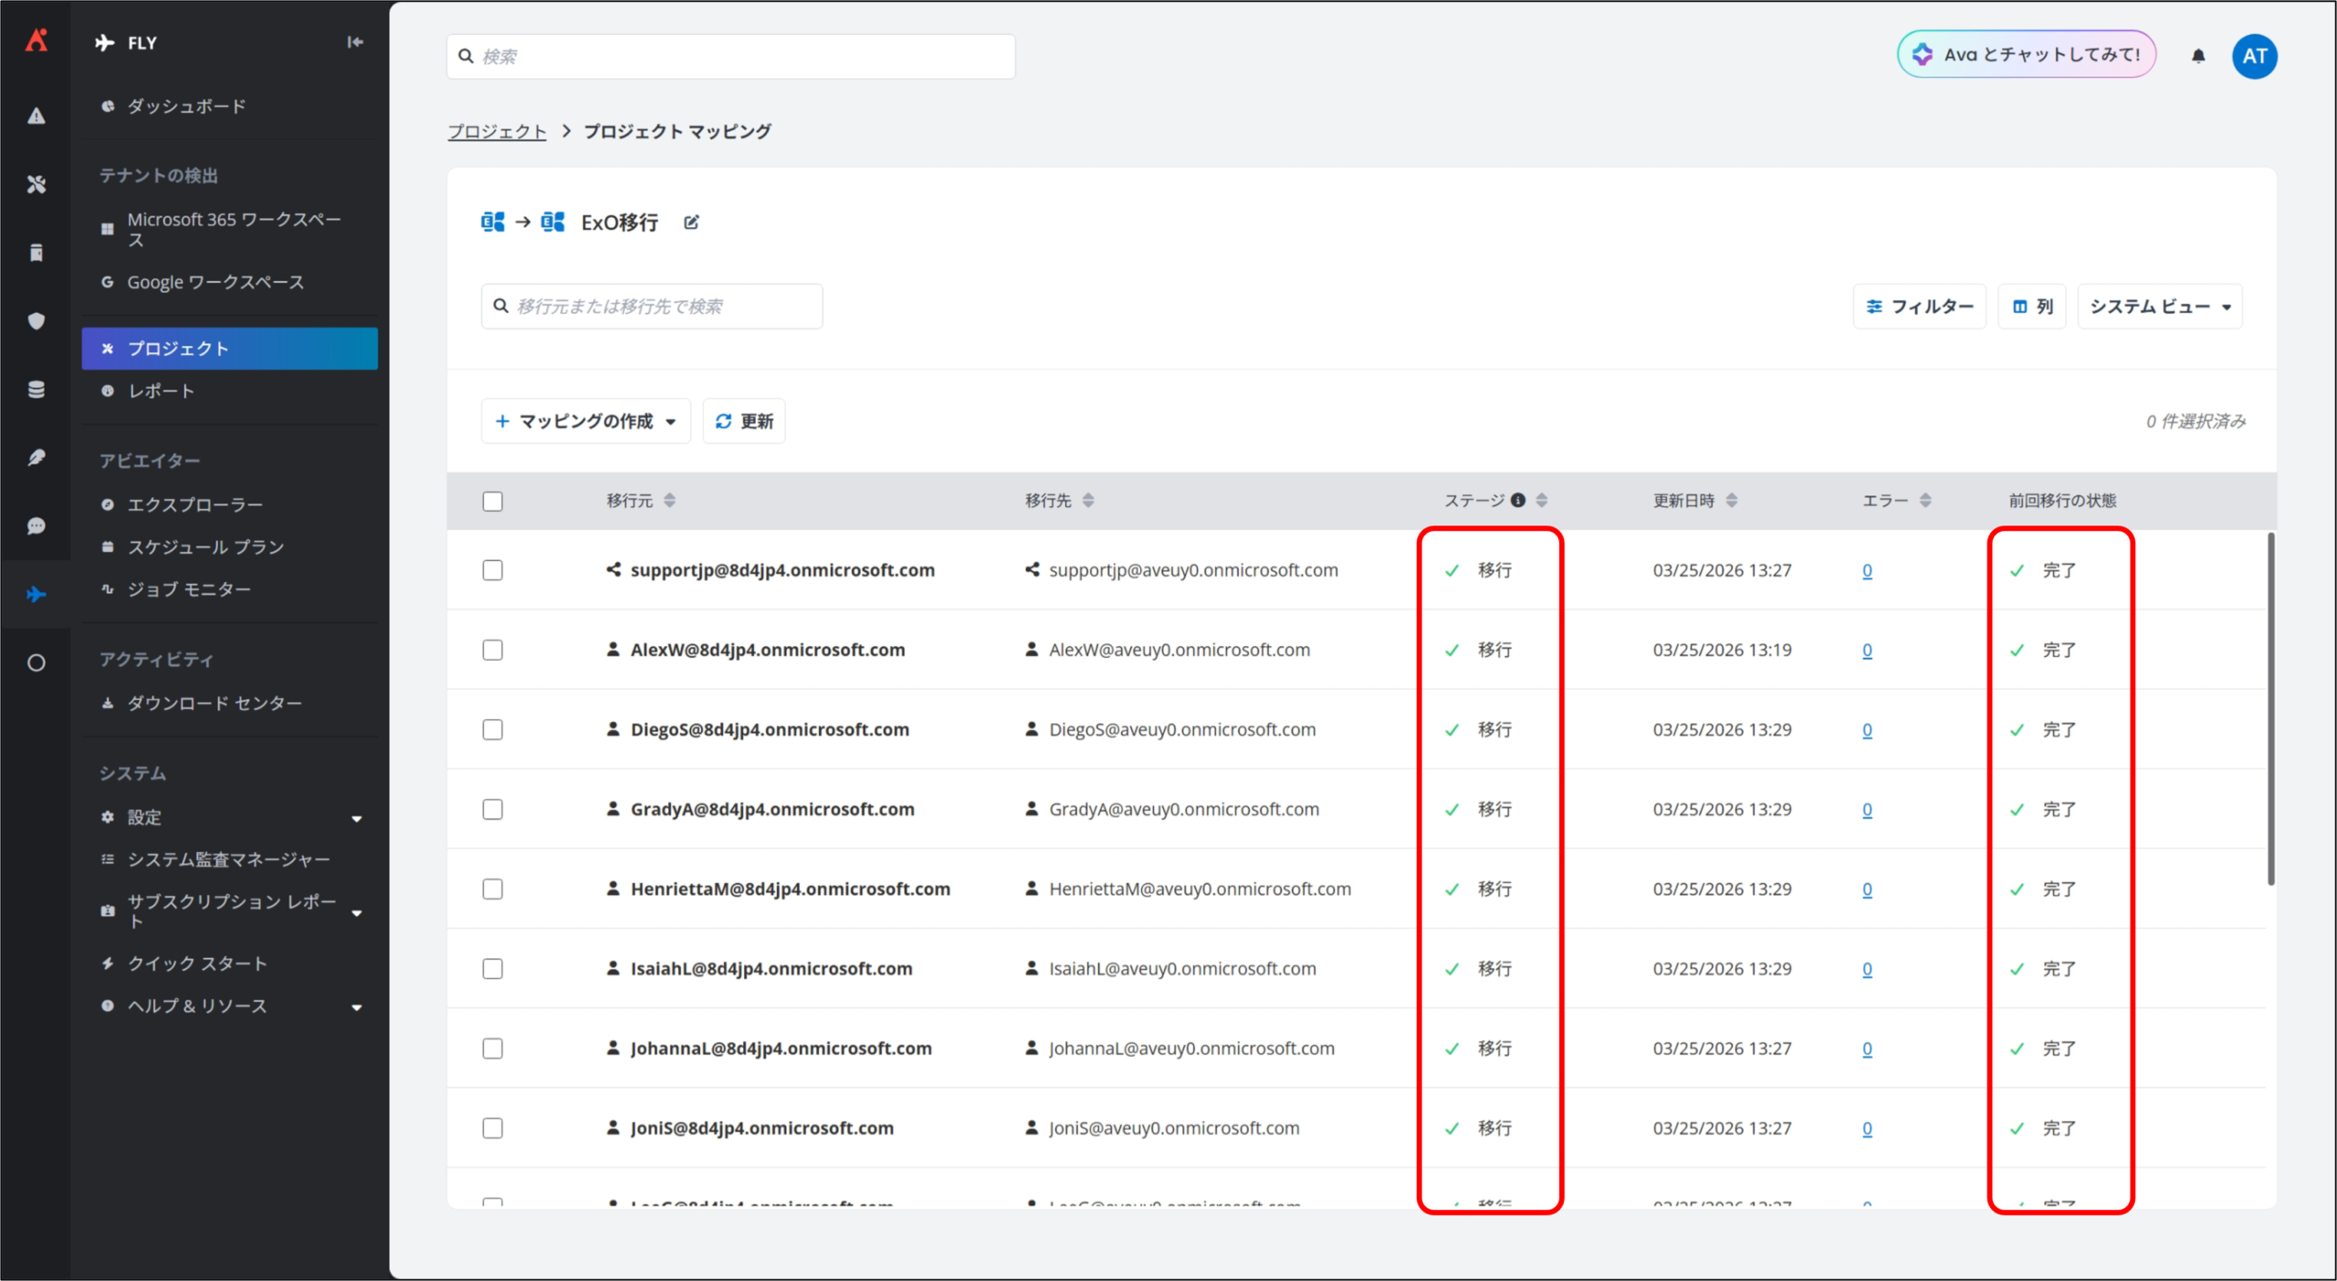
Task: Click the notification bell icon
Action: [x=2198, y=57]
